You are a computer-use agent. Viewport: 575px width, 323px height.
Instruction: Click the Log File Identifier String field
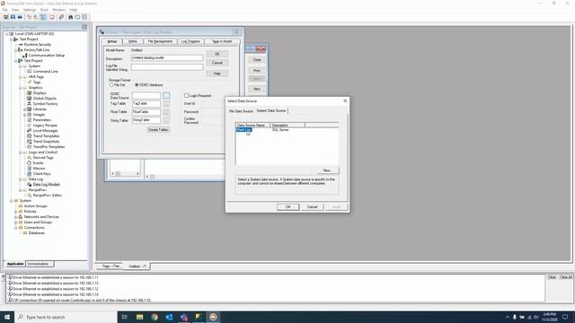pyautogui.click(x=167, y=67)
